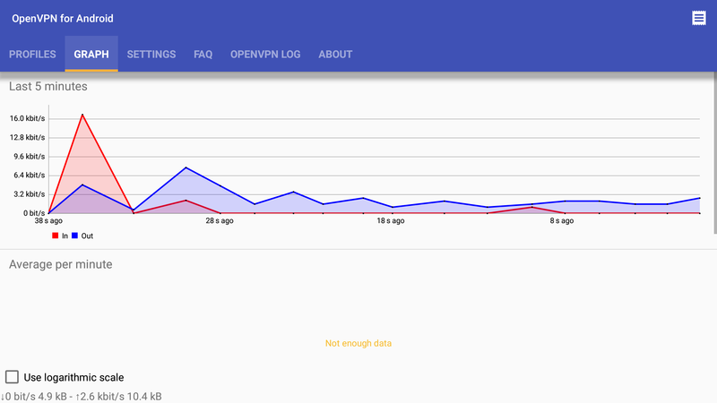Viewport: 717px width, 403px height.
Task: Go to the FAQ tab
Action: coord(203,55)
